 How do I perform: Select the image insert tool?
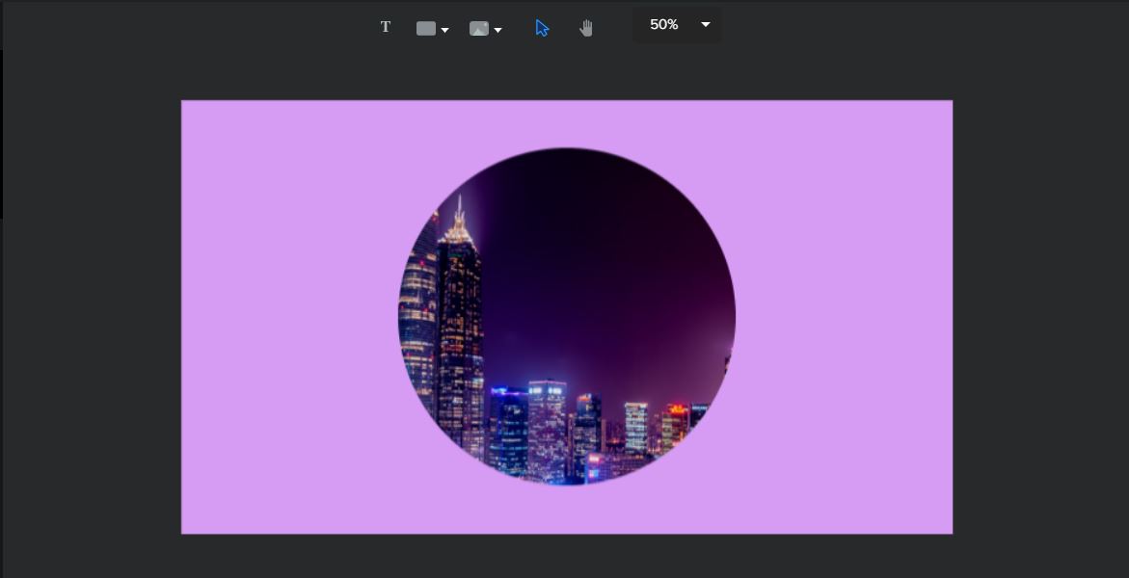tap(479, 29)
